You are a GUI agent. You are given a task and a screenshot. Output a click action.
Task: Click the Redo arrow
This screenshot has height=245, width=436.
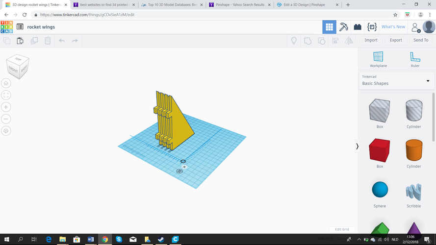[x=75, y=41]
